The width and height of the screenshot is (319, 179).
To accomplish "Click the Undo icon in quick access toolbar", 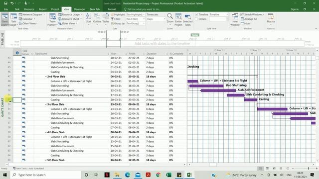I will click(x=12, y=3).
